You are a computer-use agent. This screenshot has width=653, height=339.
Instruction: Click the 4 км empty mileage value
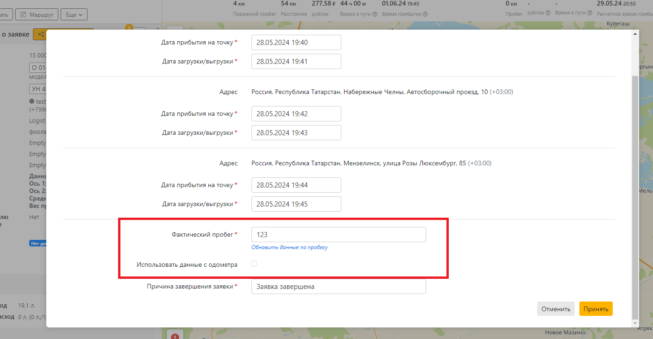pyautogui.click(x=239, y=4)
